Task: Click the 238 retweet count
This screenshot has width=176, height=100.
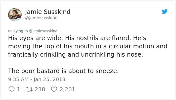Action: [40, 89]
